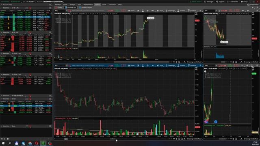The height and width of the screenshot is (146, 260).
Task: Open Windows taskbar search
Action: (10, 143)
